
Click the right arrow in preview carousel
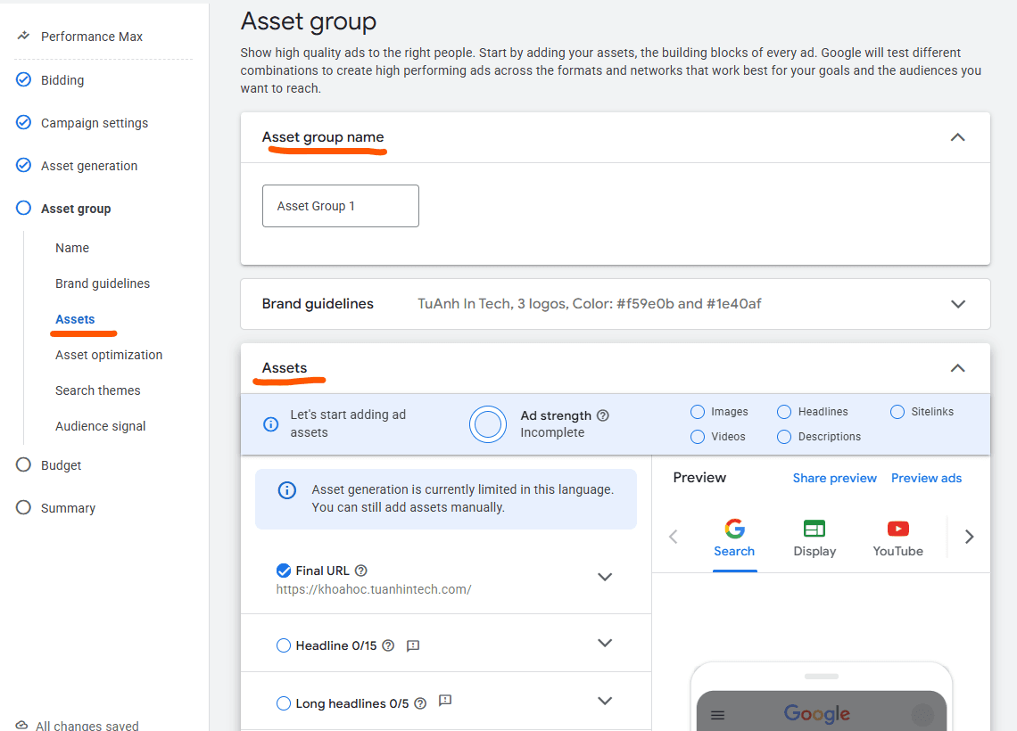969,537
